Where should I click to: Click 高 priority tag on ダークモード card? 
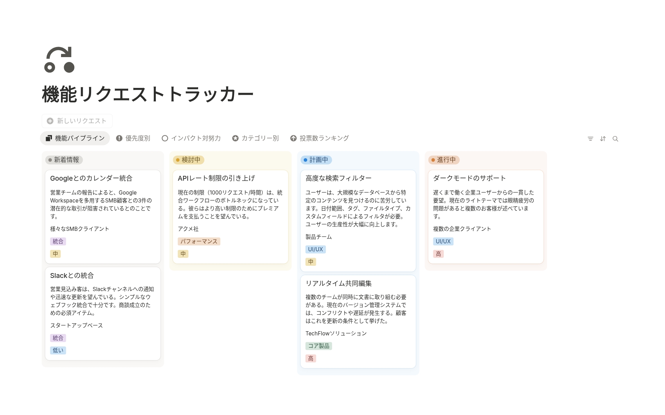coord(438,254)
